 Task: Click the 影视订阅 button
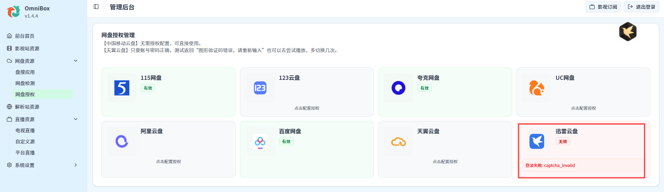coord(603,7)
